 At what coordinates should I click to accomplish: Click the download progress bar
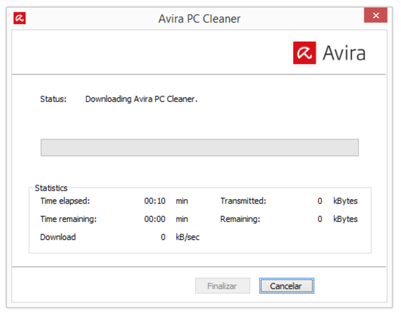[199, 147]
